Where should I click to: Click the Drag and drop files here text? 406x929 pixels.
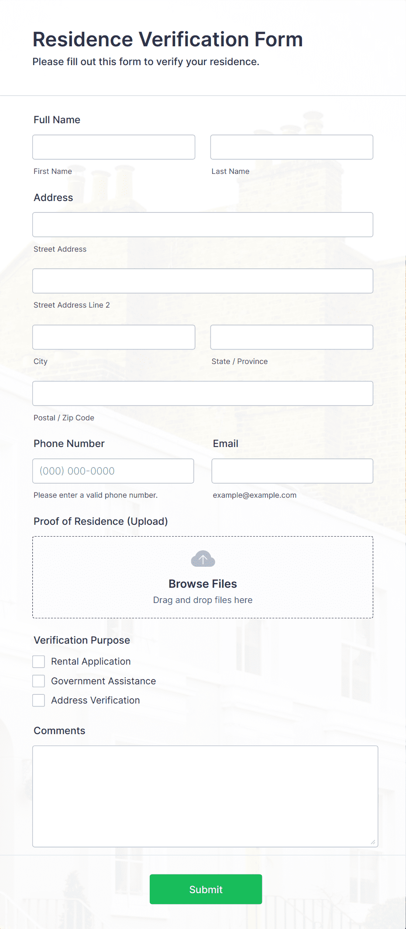click(202, 600)
